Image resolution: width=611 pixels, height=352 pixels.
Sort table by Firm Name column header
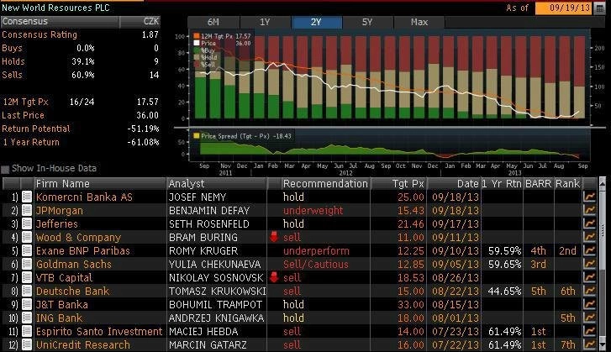pos(100,183)
